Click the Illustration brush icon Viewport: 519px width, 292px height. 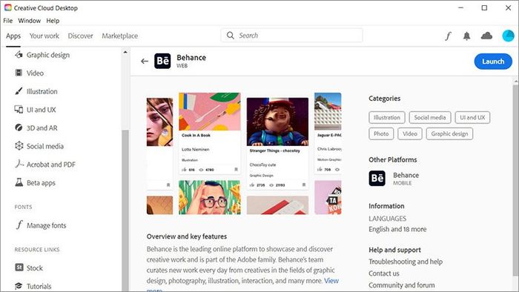[19, 91]
